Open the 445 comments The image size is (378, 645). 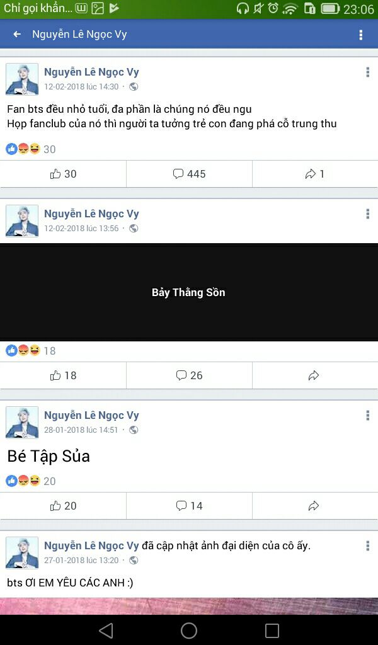(x=189, y=174)
